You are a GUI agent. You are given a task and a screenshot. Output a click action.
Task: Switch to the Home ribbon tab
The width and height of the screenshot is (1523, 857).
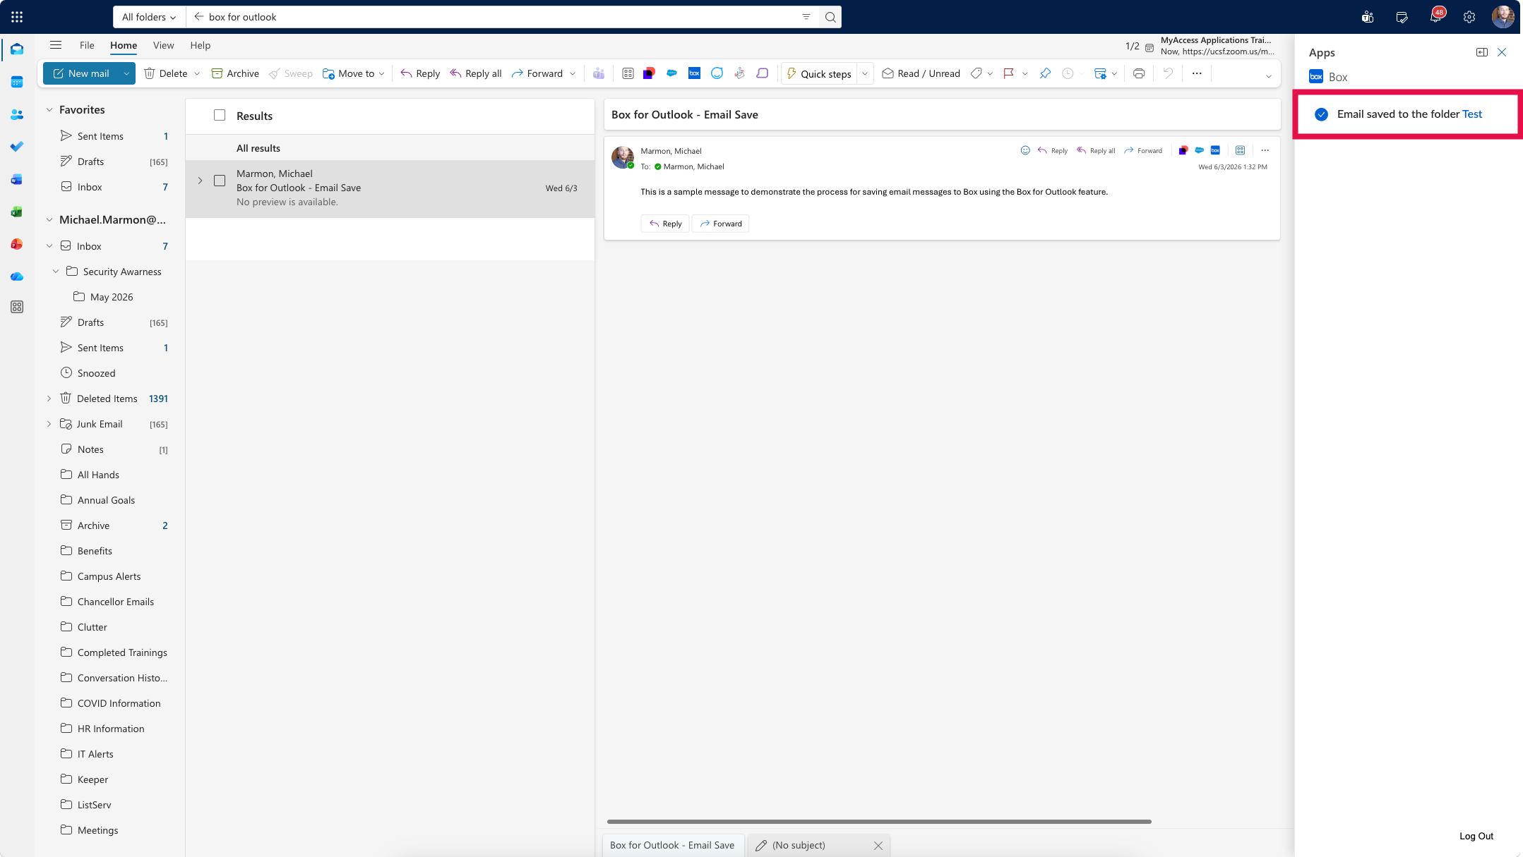(124, 45)
